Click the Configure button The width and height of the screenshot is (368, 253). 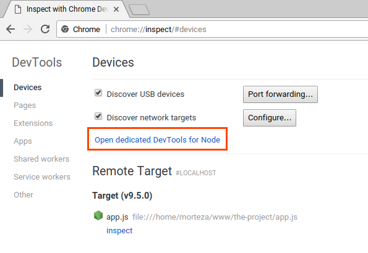(x=270, y=118)
